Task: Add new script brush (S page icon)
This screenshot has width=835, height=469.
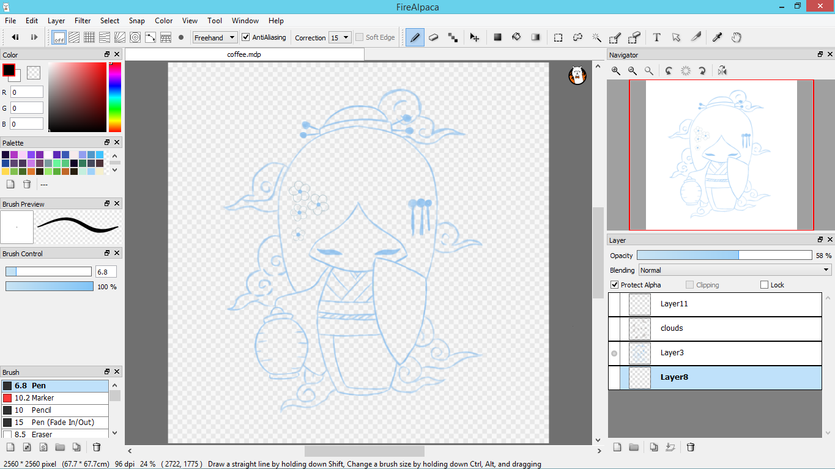Action: 43,447
